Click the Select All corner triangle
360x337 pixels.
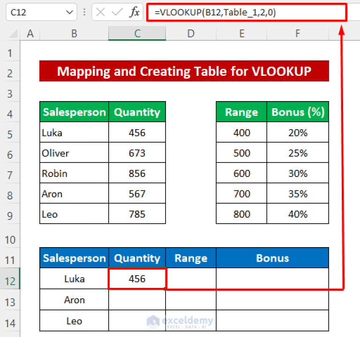13,34
